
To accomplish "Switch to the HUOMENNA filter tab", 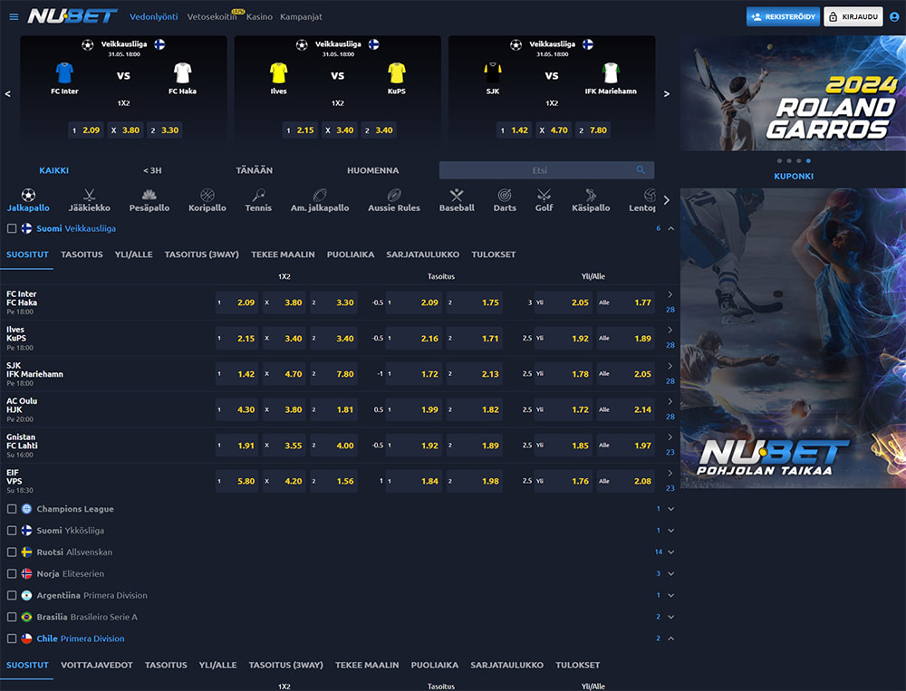I will [372, 170].
